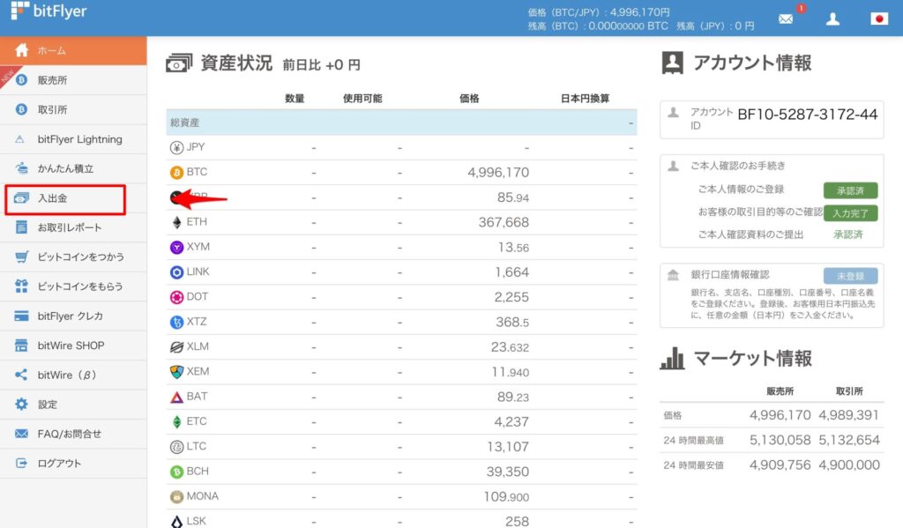Click the XEM coin icon
The height and width of the screenshot is (528, 903).
coord(176,372)
